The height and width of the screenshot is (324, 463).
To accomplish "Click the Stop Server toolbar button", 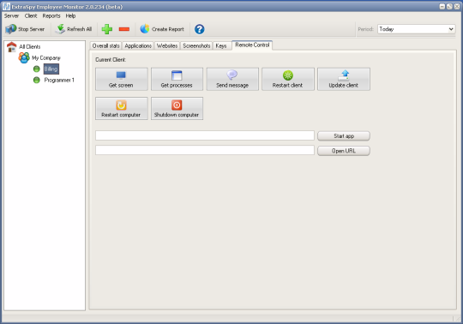I will [x=25, y=29].
